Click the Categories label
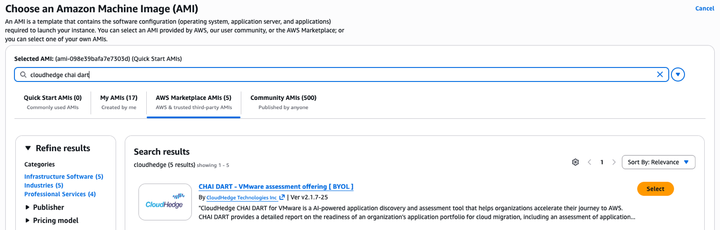The image size is (720, 230). tap(40, 164)
